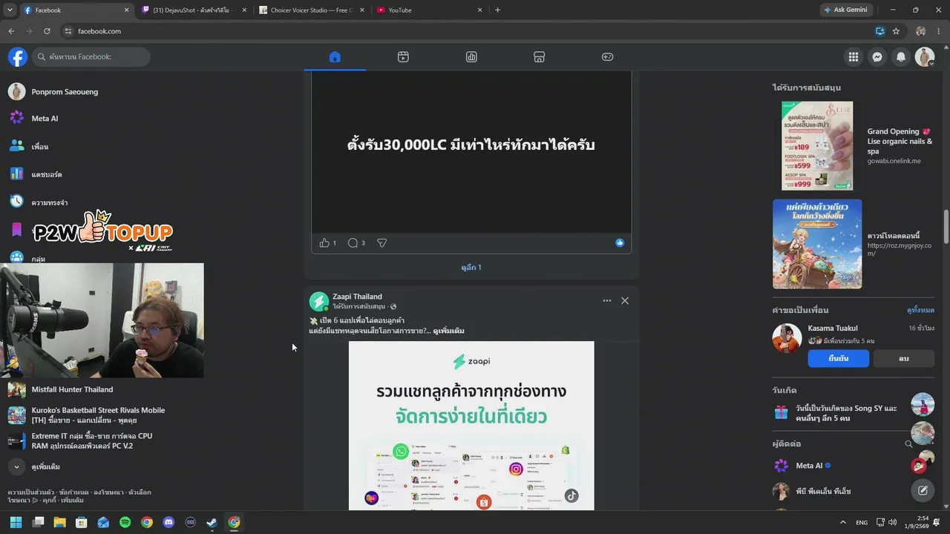Go back in browser history
Image resolution: width=950 pixels, height=534 pixels.
point(11,31)
